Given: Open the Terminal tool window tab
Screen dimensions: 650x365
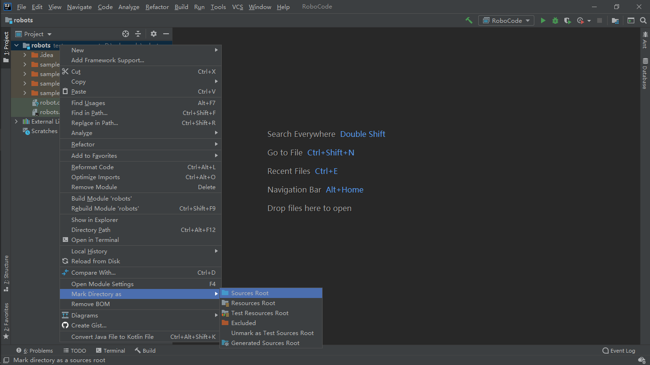Looking at the screenshot, I should point(110,351).
